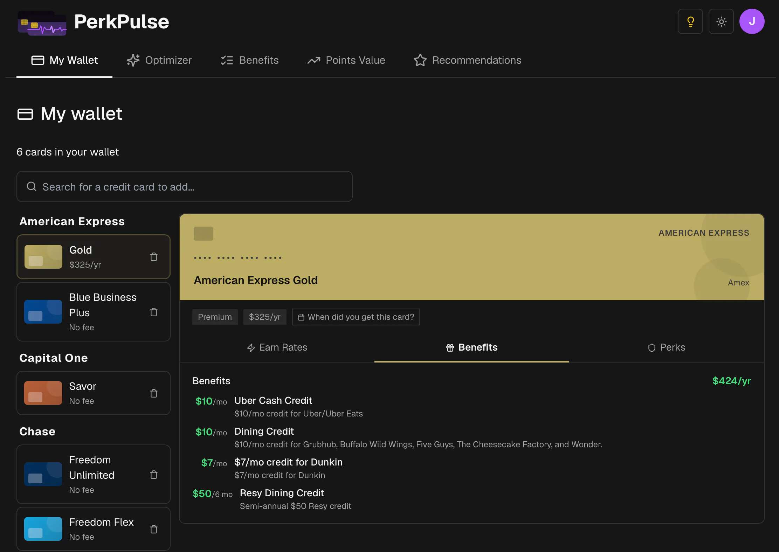Click the Chase issuer heading
Viewport: 779px width, 552px height.
click(x=37, y=432)
